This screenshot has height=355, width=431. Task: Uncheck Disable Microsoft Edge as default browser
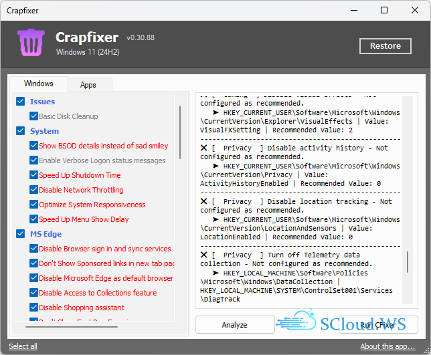(x=33, y=277)
